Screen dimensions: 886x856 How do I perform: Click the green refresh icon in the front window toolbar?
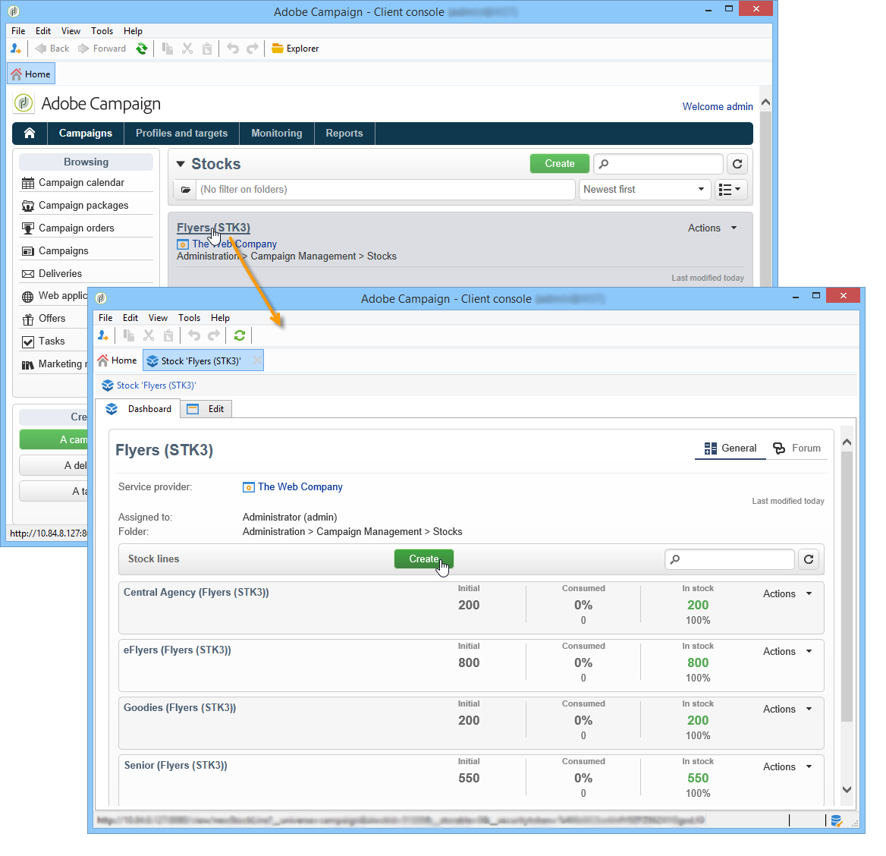pyautogui.click(x=239, y=335)
